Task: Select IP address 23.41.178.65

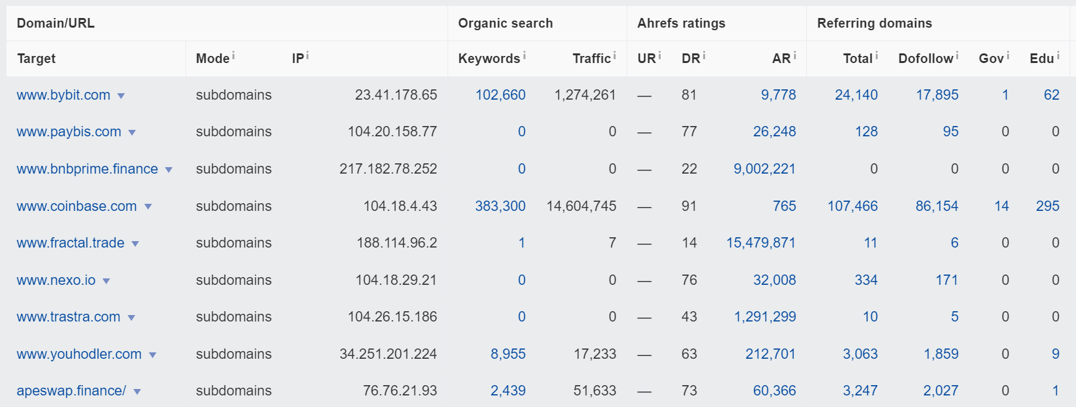Action: [x=396, y=95]
